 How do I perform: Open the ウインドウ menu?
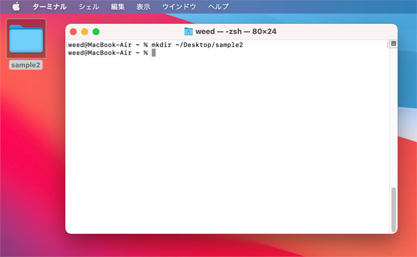(x=179, y=7)
